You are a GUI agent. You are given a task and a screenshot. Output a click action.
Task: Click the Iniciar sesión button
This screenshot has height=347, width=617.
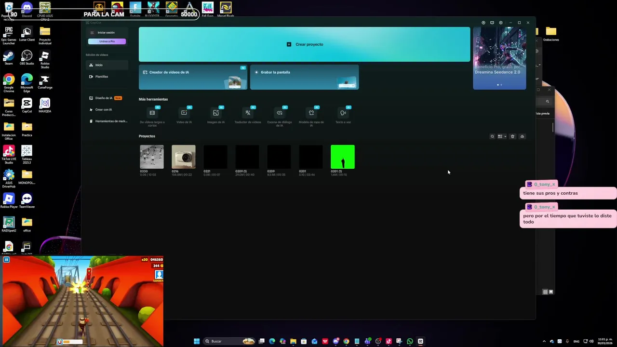click(x=107, y=33)
